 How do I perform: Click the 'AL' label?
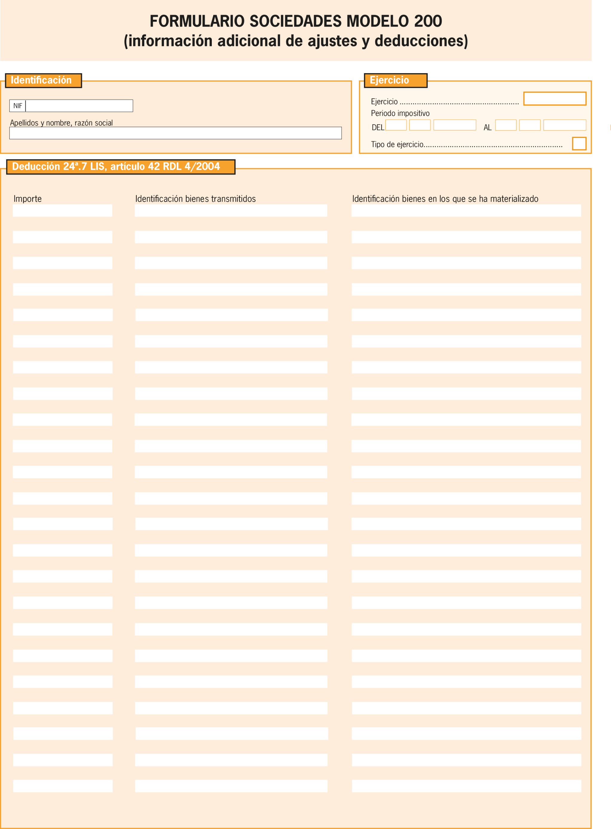click(x=488, y=128)
